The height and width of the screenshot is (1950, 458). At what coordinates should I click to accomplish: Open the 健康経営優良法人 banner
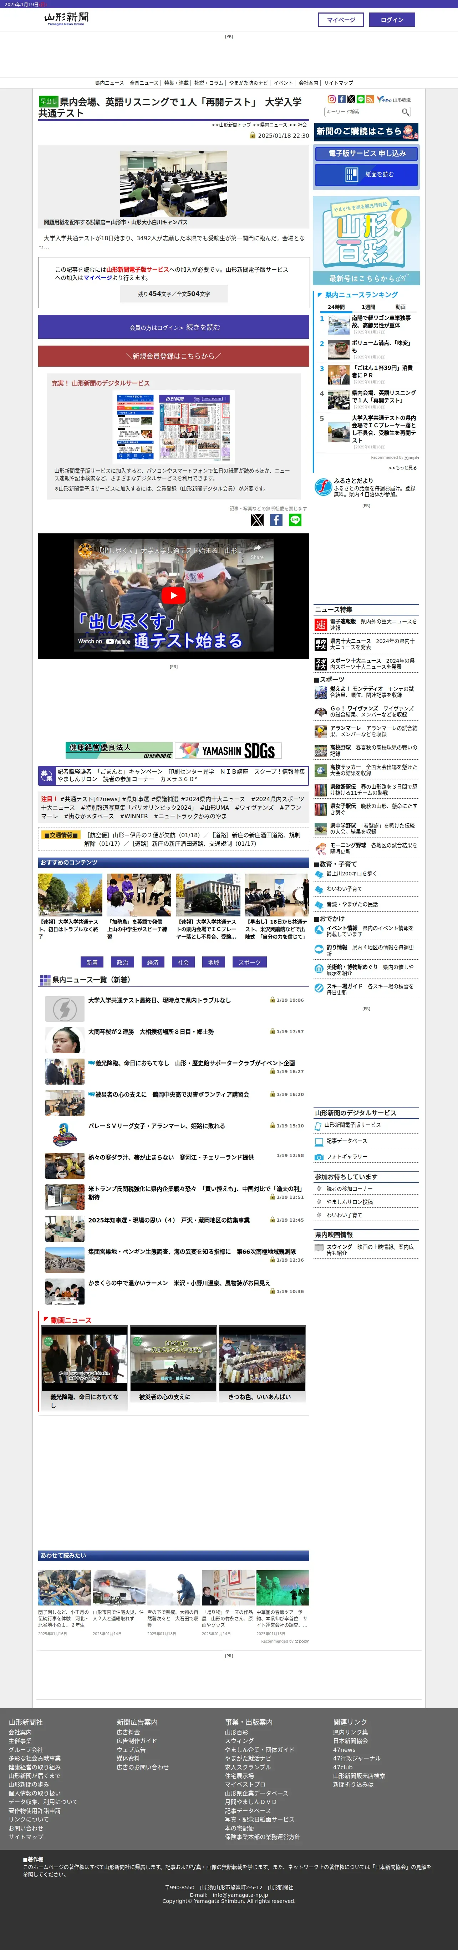pos(119,750)
